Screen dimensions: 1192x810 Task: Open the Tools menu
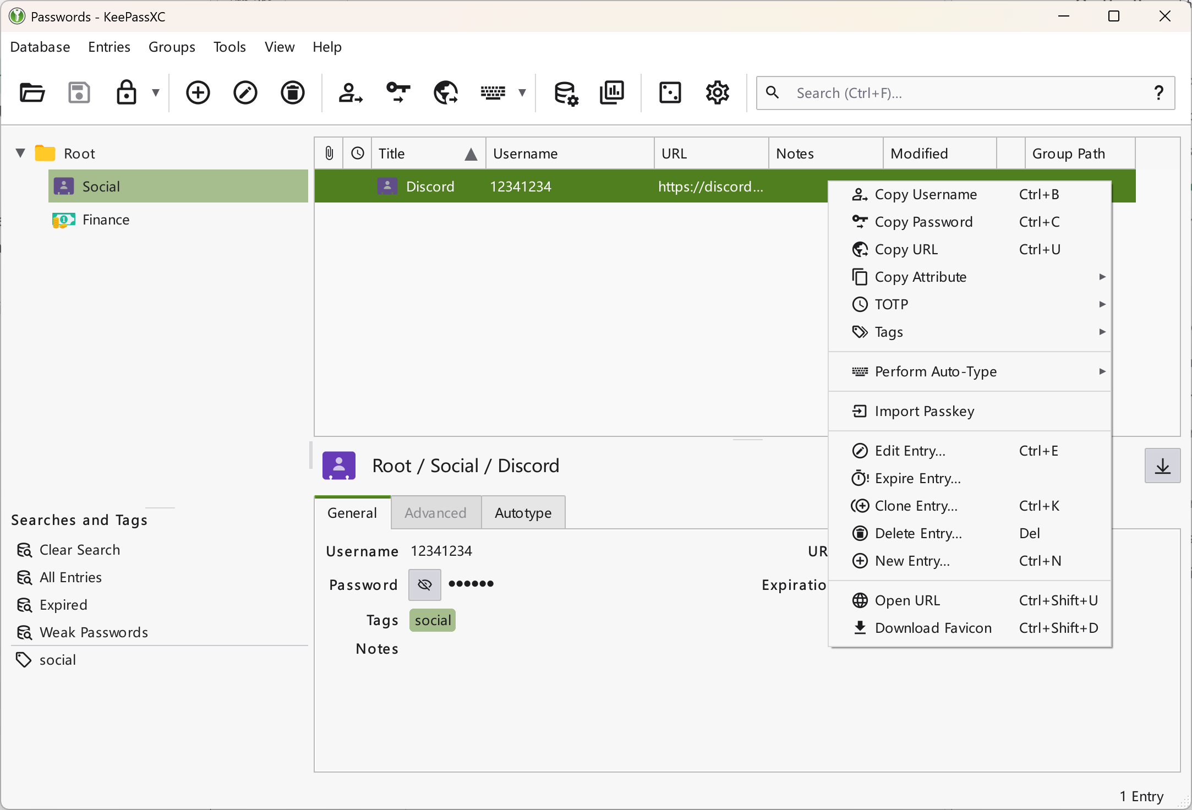coord(229,47)
